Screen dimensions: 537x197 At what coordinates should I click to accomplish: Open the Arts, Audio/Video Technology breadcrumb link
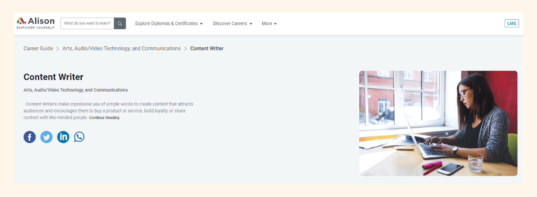(x=121, y=49)
